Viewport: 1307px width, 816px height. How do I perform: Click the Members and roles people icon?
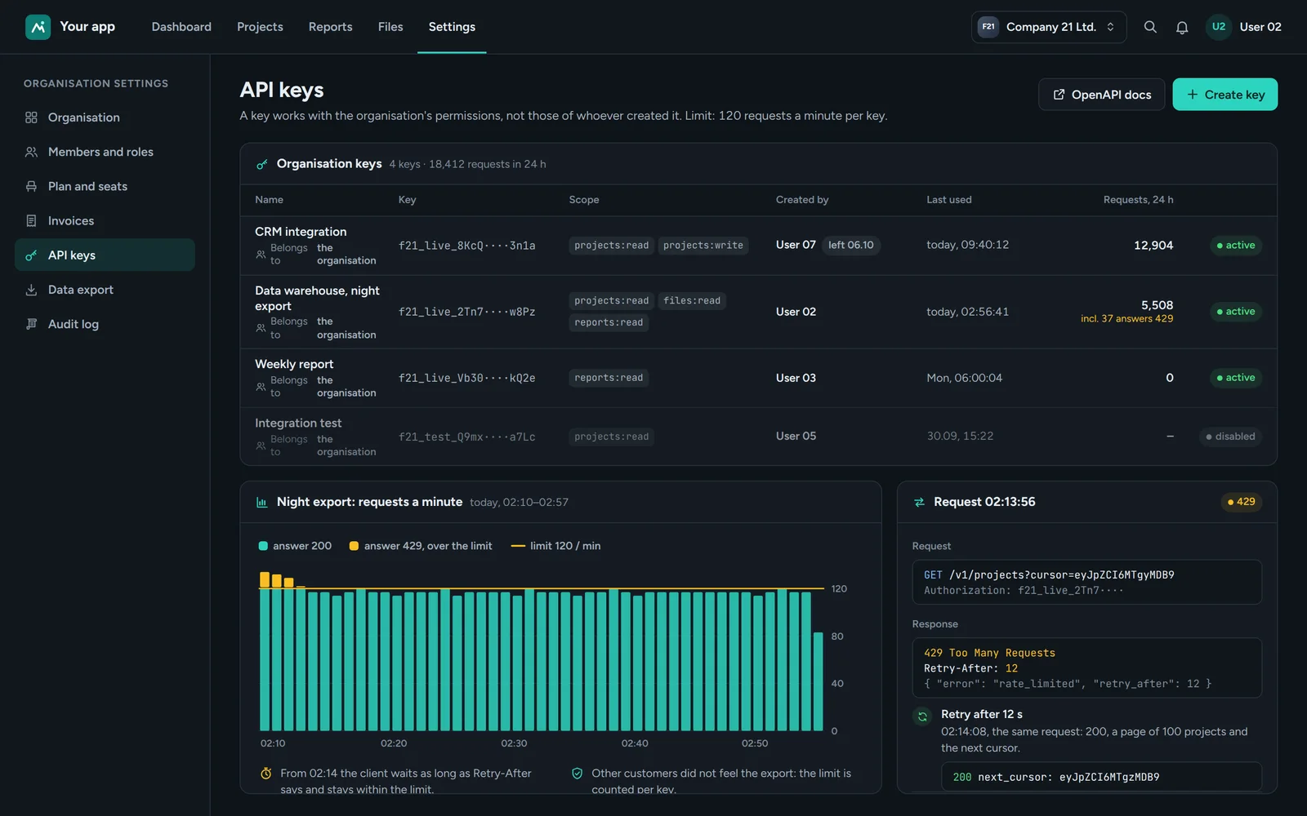[31, 152]
